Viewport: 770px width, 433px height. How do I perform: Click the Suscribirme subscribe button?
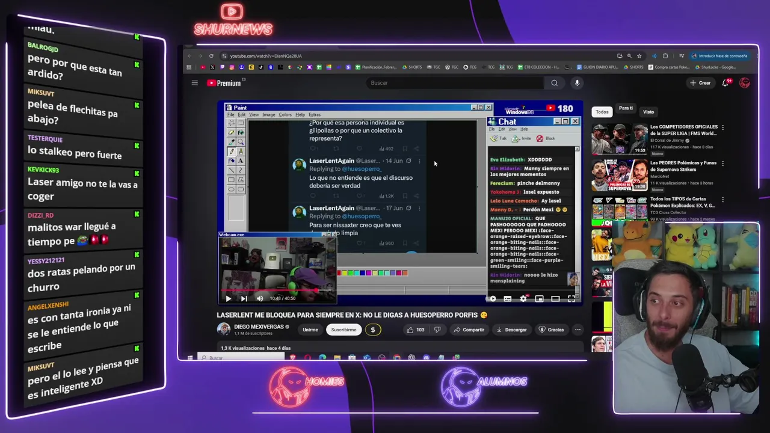[x=343, y=330]
